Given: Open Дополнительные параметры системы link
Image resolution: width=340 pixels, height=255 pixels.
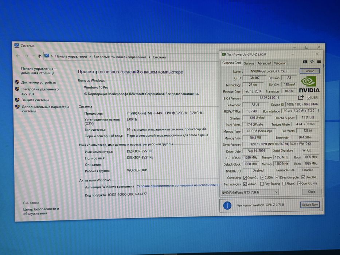Looking at the screenshot, I should 45,109.
